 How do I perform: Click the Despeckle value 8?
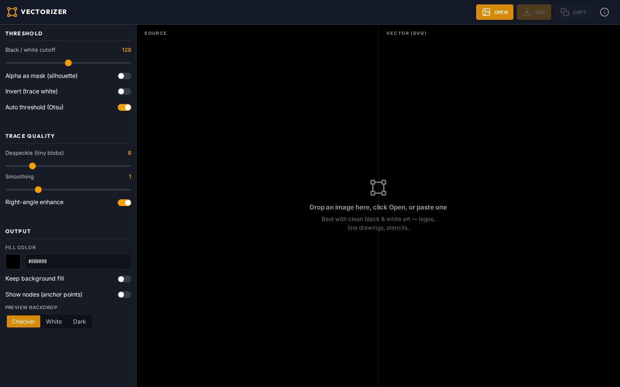pos(129,153)
